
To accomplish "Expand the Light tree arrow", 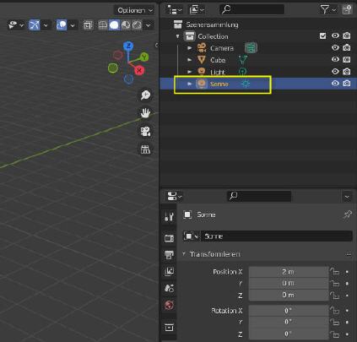I will tap(190, 72).
